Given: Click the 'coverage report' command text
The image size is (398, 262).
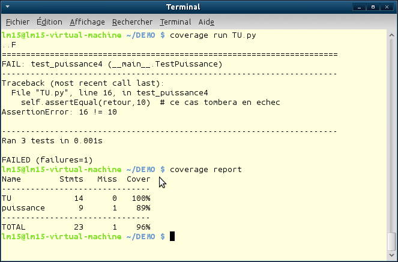Looking at the screenshot, I should 206,170.
